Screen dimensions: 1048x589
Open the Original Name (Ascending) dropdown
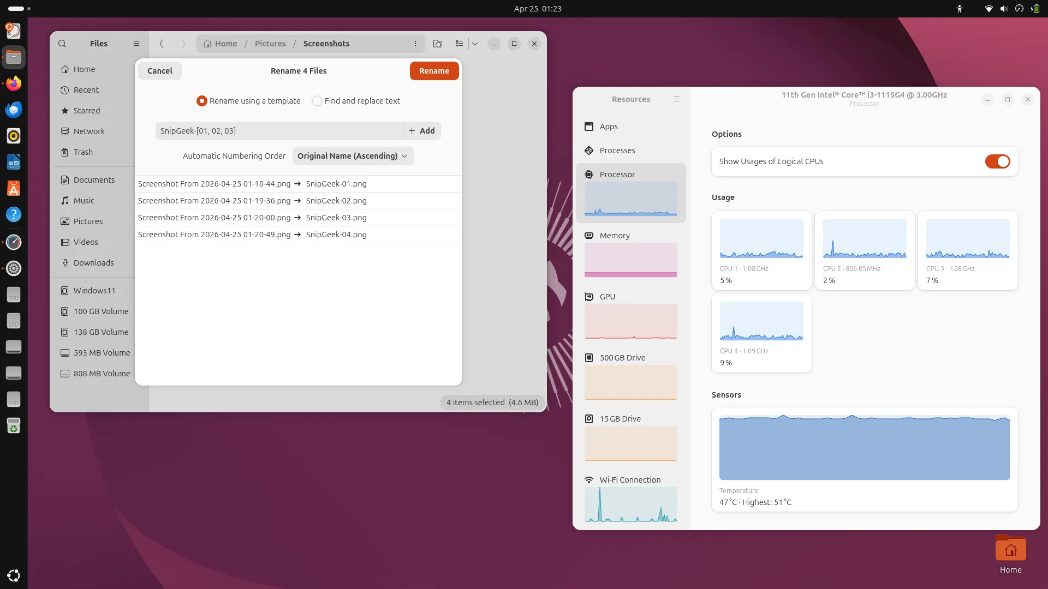coord(353,156)
